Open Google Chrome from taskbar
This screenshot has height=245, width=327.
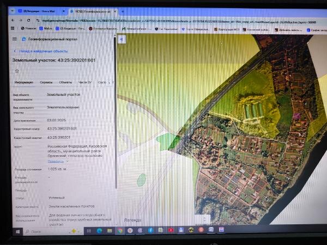(x=120, y=230)
